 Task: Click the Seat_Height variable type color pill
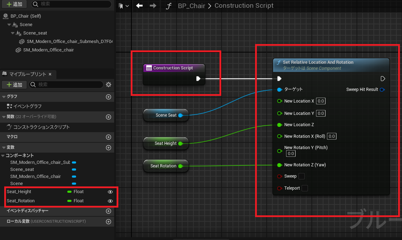point(69,192)
